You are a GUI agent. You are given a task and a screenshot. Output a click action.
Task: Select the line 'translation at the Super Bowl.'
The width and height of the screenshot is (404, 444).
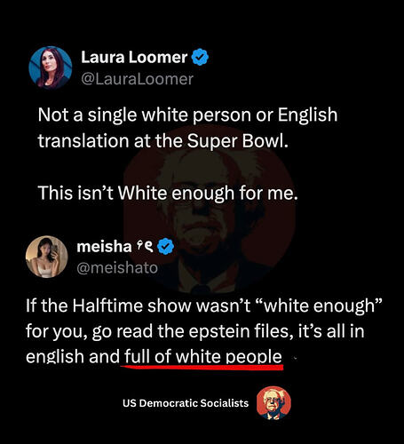[x=162, y=141]
